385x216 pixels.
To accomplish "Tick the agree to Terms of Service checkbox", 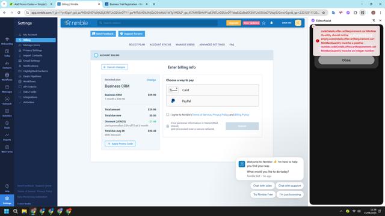I will [x=167, y=115].
